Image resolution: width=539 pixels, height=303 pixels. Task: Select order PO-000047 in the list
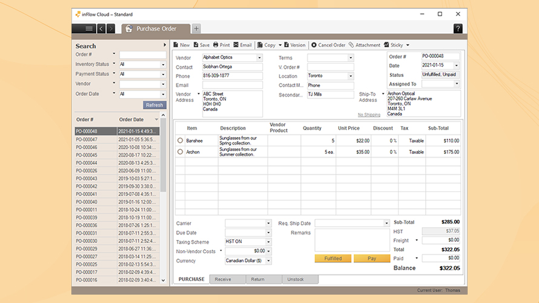tap(86, 139)
